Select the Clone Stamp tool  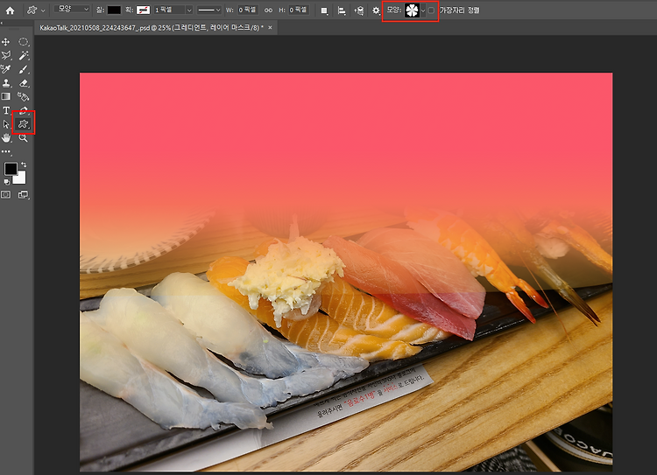click(6, 83)
